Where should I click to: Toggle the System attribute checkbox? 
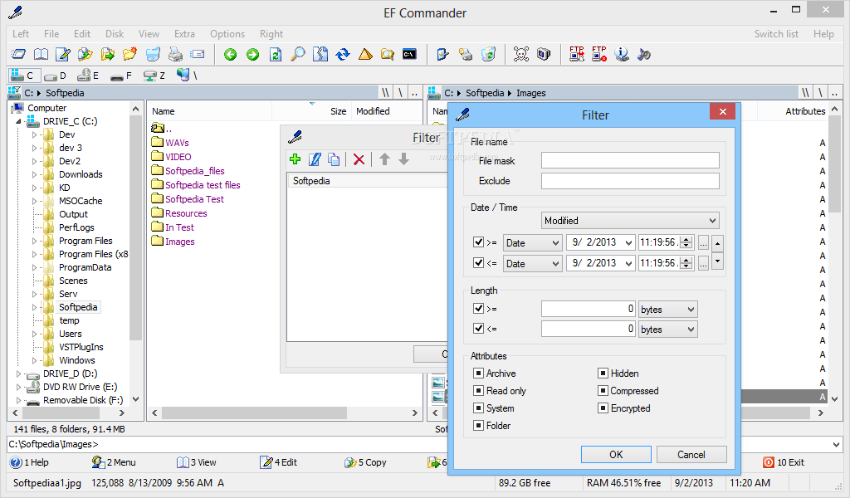click(478, 408)
